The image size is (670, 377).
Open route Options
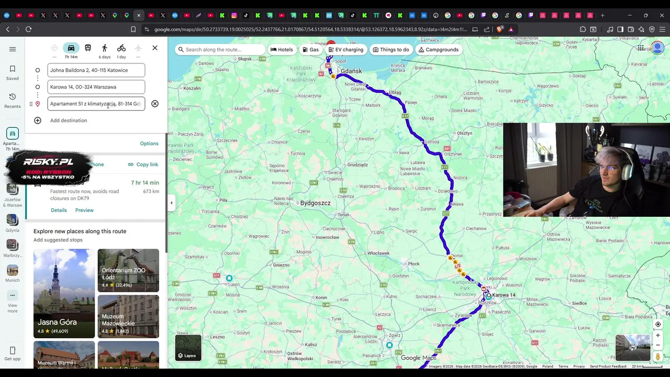click(149, 143)
